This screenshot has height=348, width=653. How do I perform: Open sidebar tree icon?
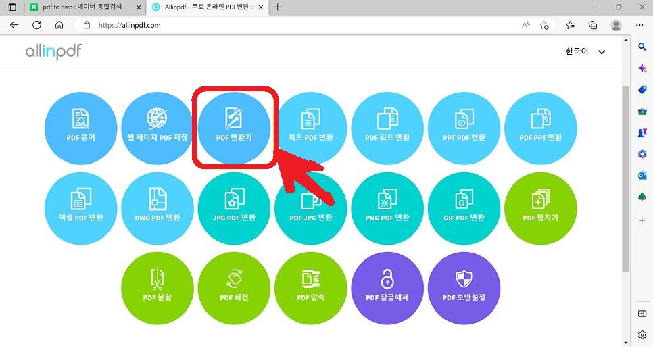(642, 197)
